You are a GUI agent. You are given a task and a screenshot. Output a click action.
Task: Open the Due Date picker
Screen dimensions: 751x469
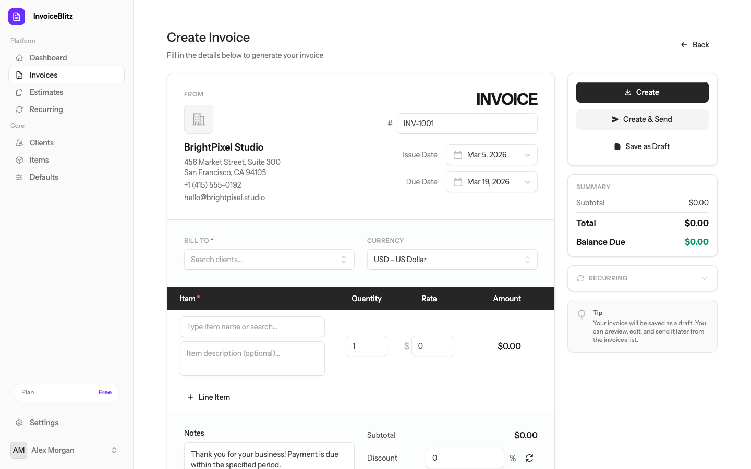click(491, 182)
